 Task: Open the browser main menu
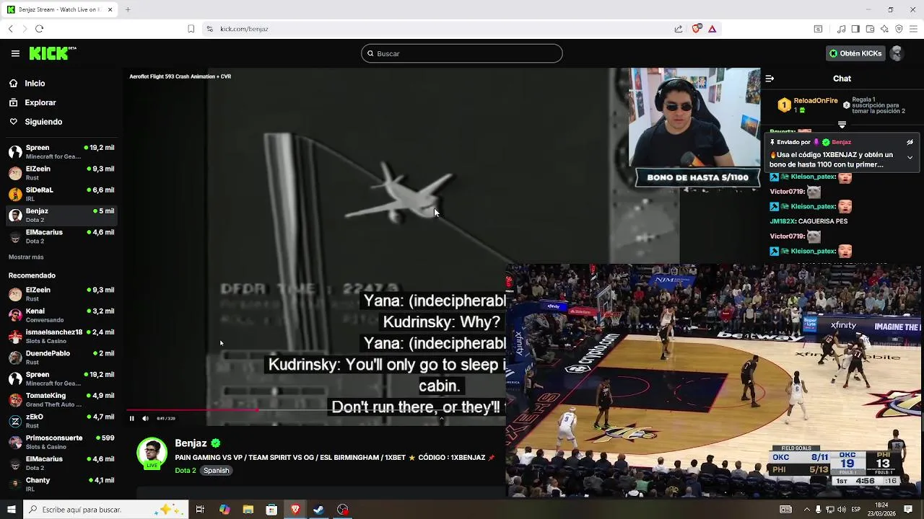click(x=913, y=29)
